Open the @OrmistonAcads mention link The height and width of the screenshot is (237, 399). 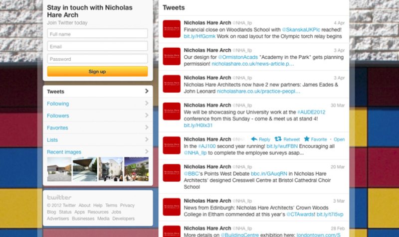pyautogui.click(x=238, y=57)
